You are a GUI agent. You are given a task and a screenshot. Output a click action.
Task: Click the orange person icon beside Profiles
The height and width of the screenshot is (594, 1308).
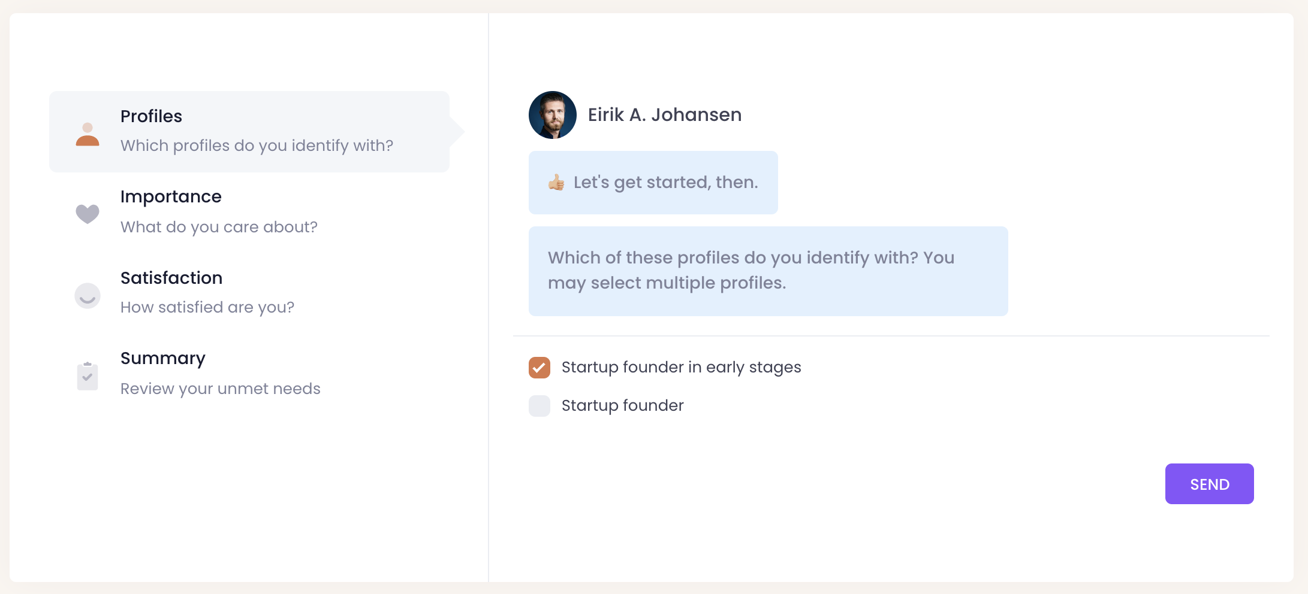[x=88, y=134]
